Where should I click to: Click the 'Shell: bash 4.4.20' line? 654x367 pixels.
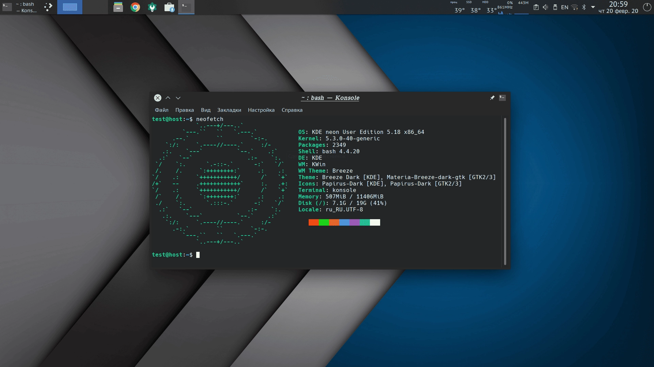[329, 152]
